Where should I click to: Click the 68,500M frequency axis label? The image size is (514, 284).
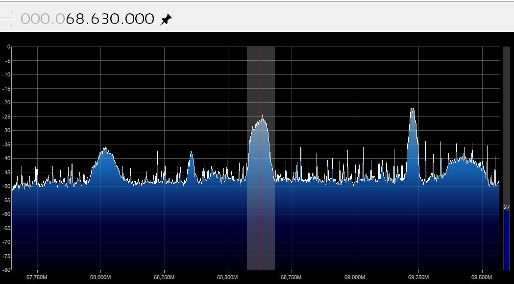pos(227,278)
